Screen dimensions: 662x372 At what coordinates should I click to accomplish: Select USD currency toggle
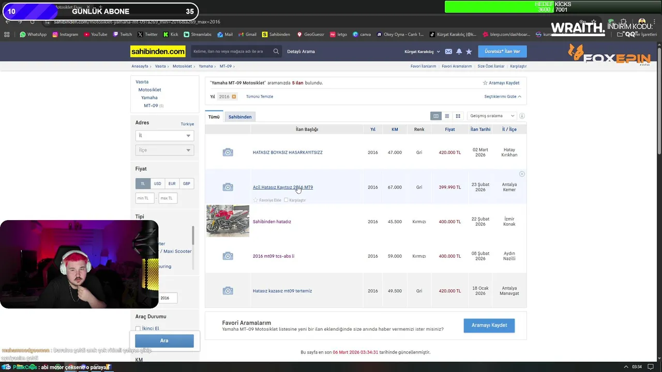point(157,183)
